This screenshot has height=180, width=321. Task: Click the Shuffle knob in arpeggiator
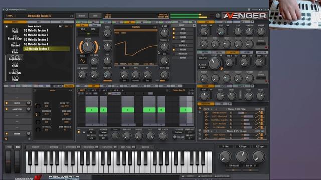(x=138, y=136)
